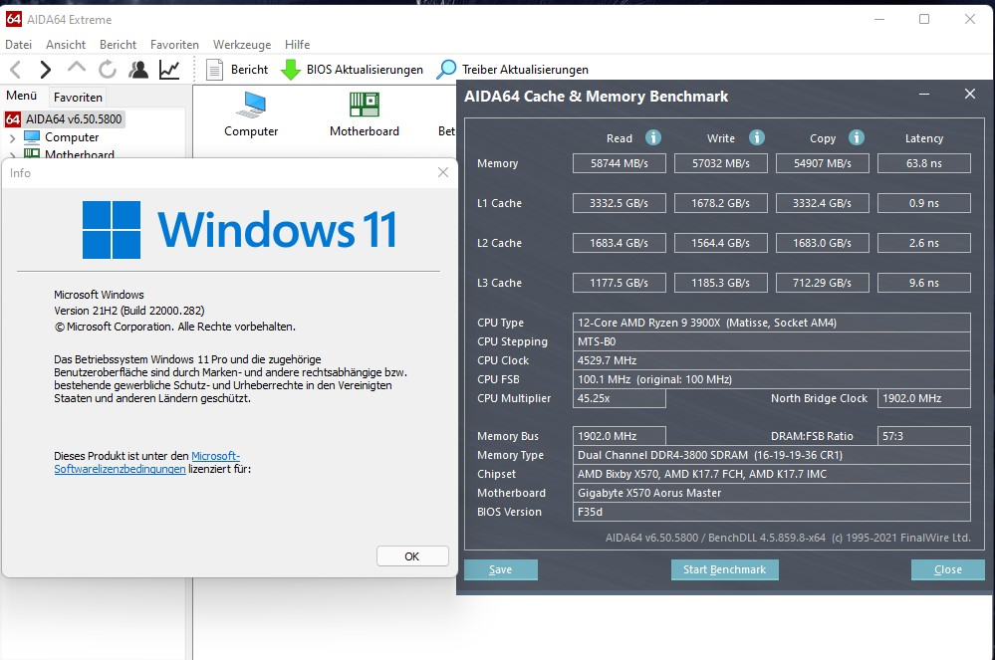
Task: Open the Ansicht menu
Action: point(66,45)
